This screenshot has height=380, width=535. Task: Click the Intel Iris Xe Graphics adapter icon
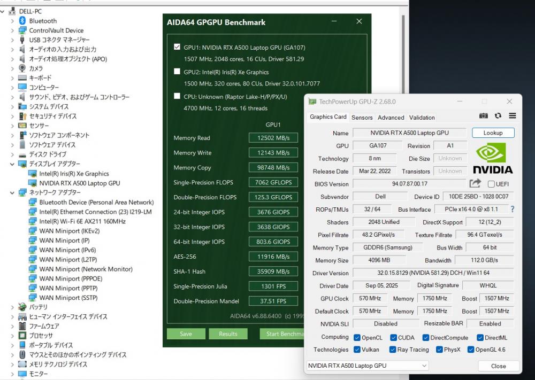click(x=33, y=174)
